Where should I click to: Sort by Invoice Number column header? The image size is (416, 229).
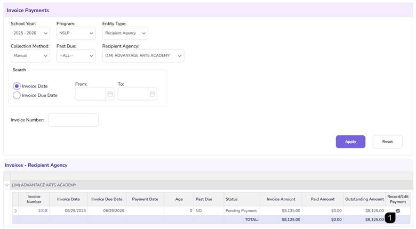click(34, 199)
